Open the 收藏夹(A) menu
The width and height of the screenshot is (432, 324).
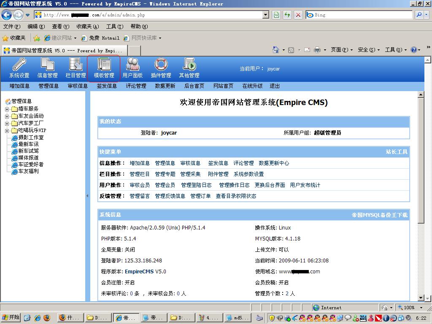(87, 27)
